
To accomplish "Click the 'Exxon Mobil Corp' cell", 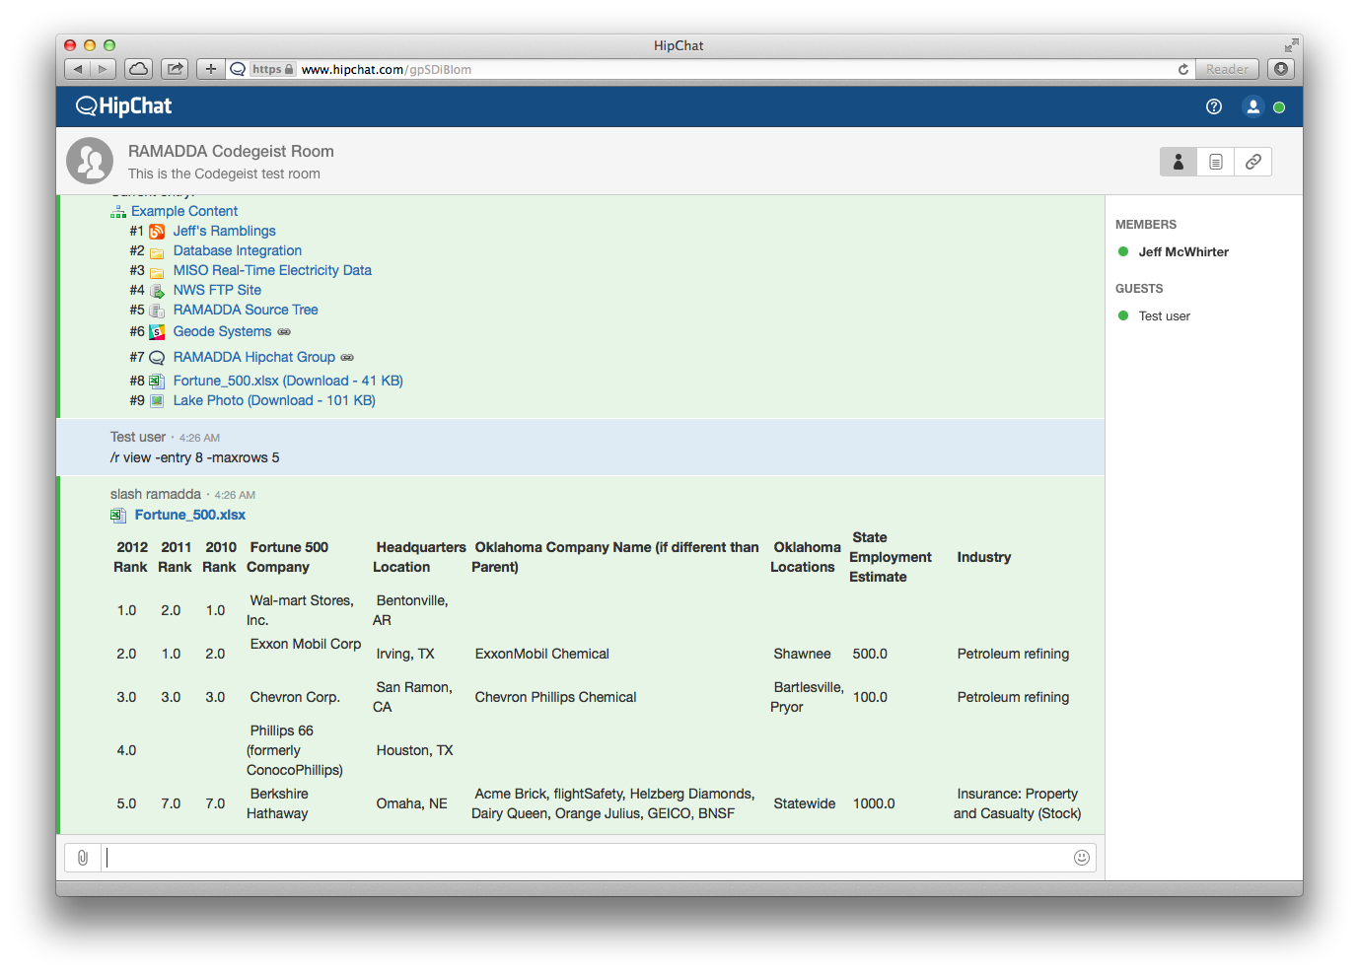I will point(306,644).
